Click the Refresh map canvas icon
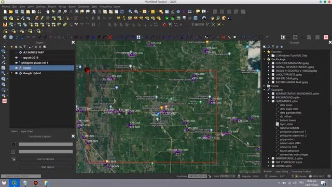The width and height of the screenshot is (332, 187). [122, 11]
